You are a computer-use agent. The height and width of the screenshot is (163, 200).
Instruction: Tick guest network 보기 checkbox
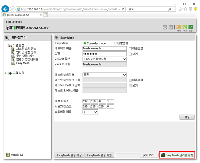130,86
